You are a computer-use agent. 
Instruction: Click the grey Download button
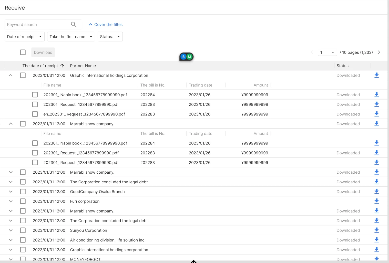click(43, 52)
